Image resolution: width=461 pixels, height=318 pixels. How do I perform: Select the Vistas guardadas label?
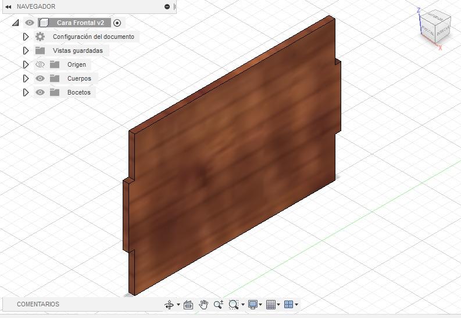(x=78, y=50)
